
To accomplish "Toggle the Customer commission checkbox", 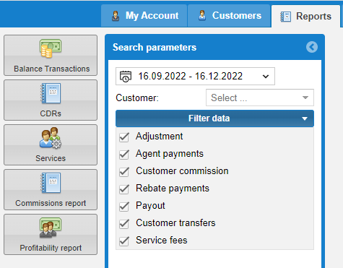I will (124, 172).
